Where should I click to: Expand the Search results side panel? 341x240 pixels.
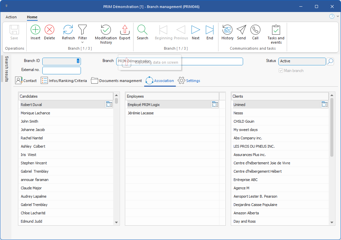pyautogui.click(x=6, y=69)
